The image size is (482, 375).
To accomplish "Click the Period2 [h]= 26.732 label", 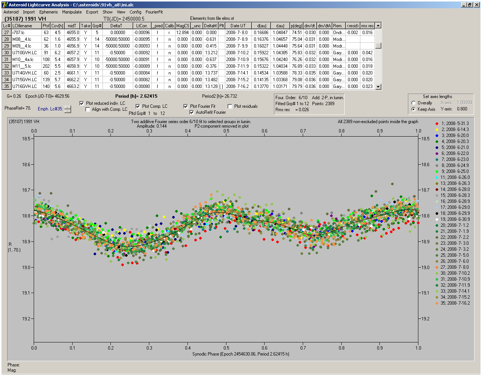I will [x=220, y=96].
